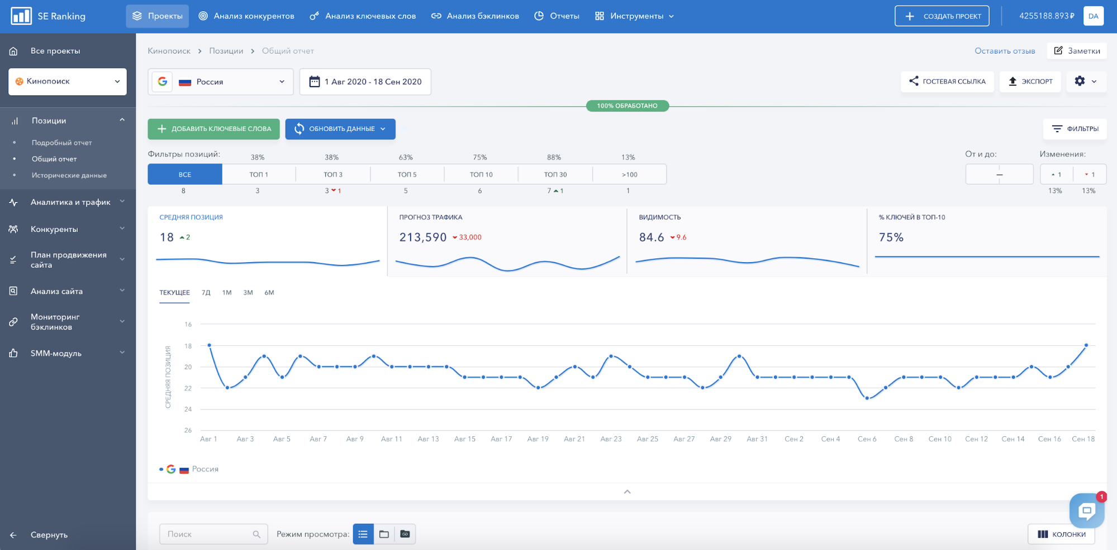The height and width of the screenshot is (550, 1117).
Task: Click the Поиск search field
Action: [207, 534]
